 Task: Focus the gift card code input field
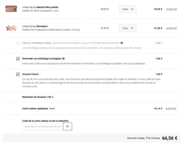pos(43,126)
